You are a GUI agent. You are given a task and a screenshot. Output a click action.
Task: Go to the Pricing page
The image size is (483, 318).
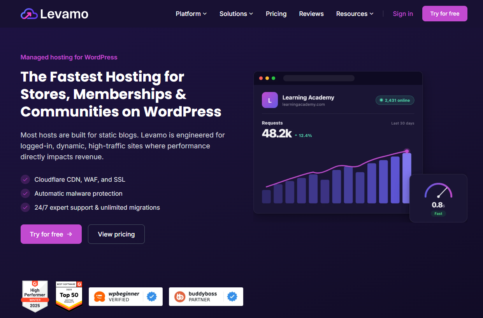[276, 14]
